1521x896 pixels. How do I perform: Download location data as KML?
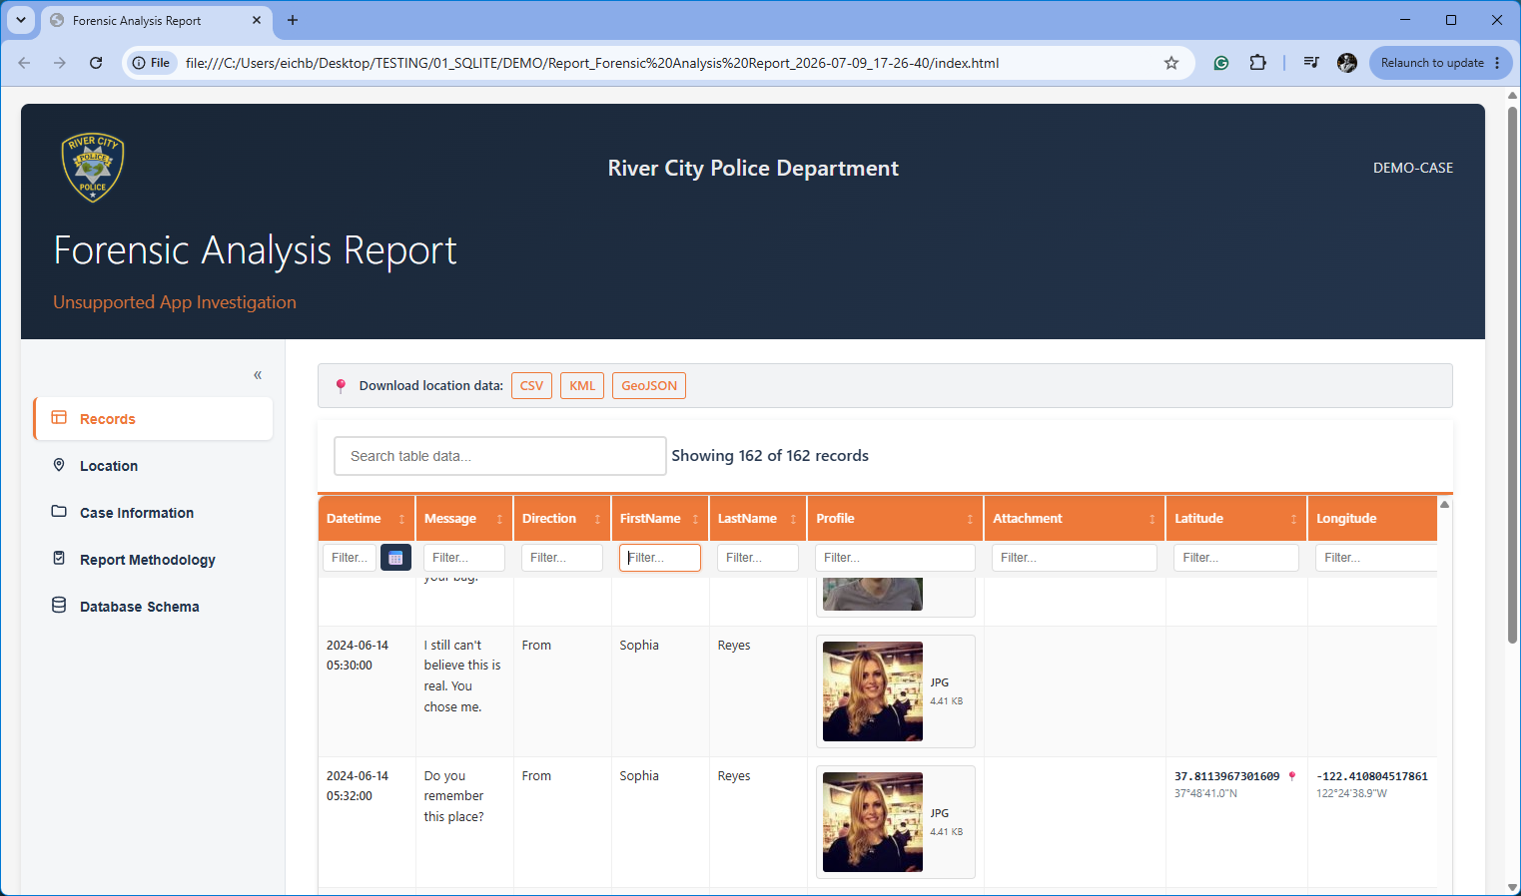[582, 386]
